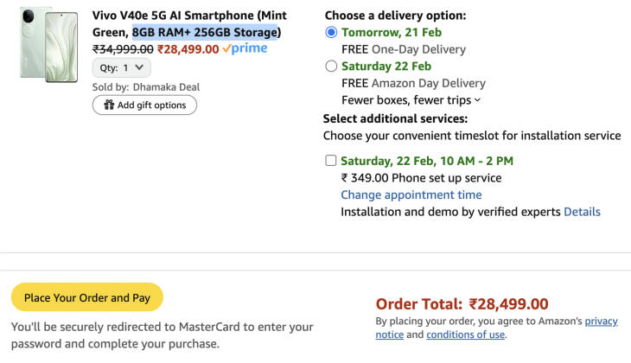
Task: Open the Qty quantity dropdown
Action: tap(122, 67)
